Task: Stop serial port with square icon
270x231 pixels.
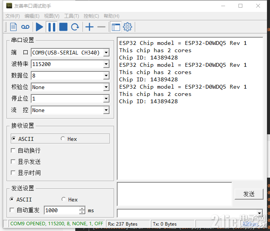Action: pyautogui.click(x=63, y=27)
